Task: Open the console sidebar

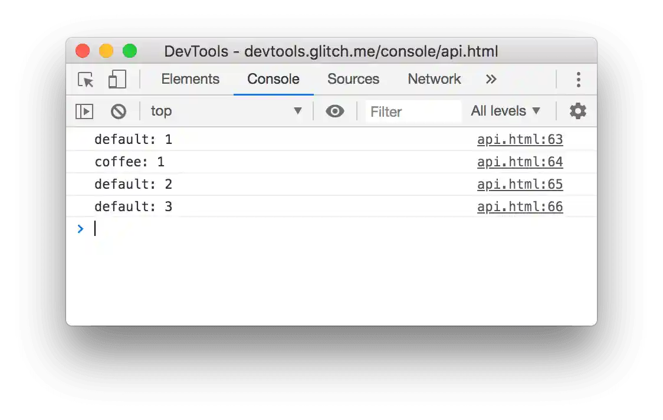Action: pos(84,111)
